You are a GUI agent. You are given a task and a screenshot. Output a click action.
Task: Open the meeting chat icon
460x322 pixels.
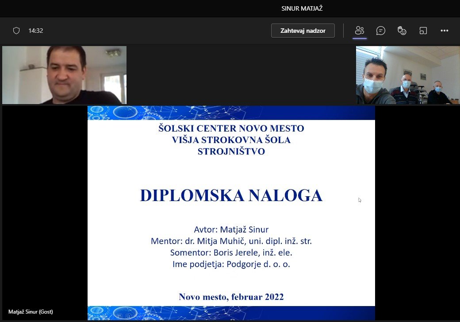380,31
